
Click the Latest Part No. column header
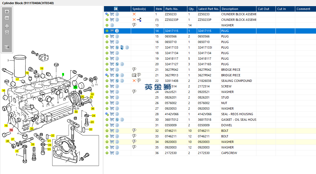[208, 9]
